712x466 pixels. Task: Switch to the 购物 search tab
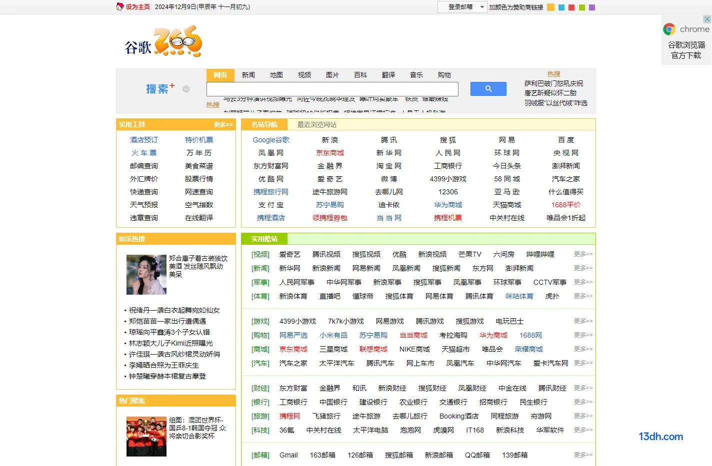[444, 75]
